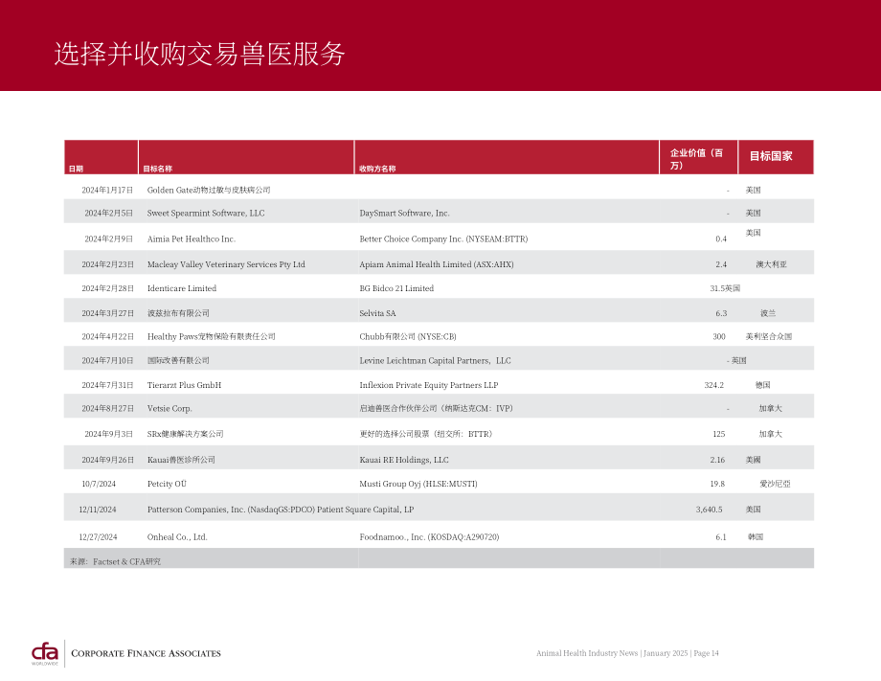Image resolution: width=881 pixels, height=681 pixels.
Task: Click the date 2024年3月27日
Action: (x=108, y=313)
